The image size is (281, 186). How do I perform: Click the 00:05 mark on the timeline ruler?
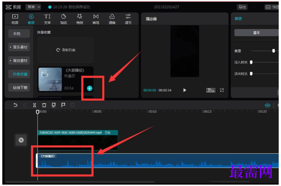click(x=97, y=112)
